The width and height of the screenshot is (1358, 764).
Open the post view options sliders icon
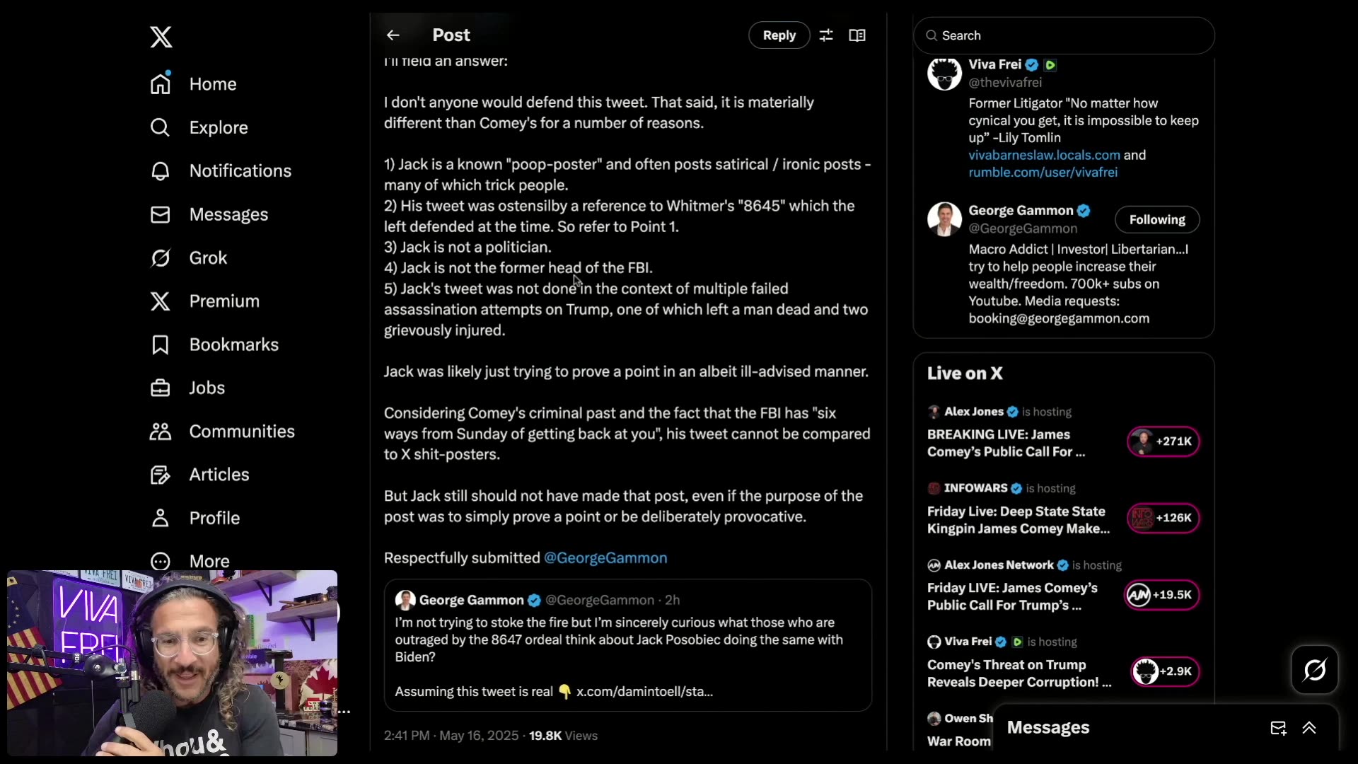coord(826,35)
